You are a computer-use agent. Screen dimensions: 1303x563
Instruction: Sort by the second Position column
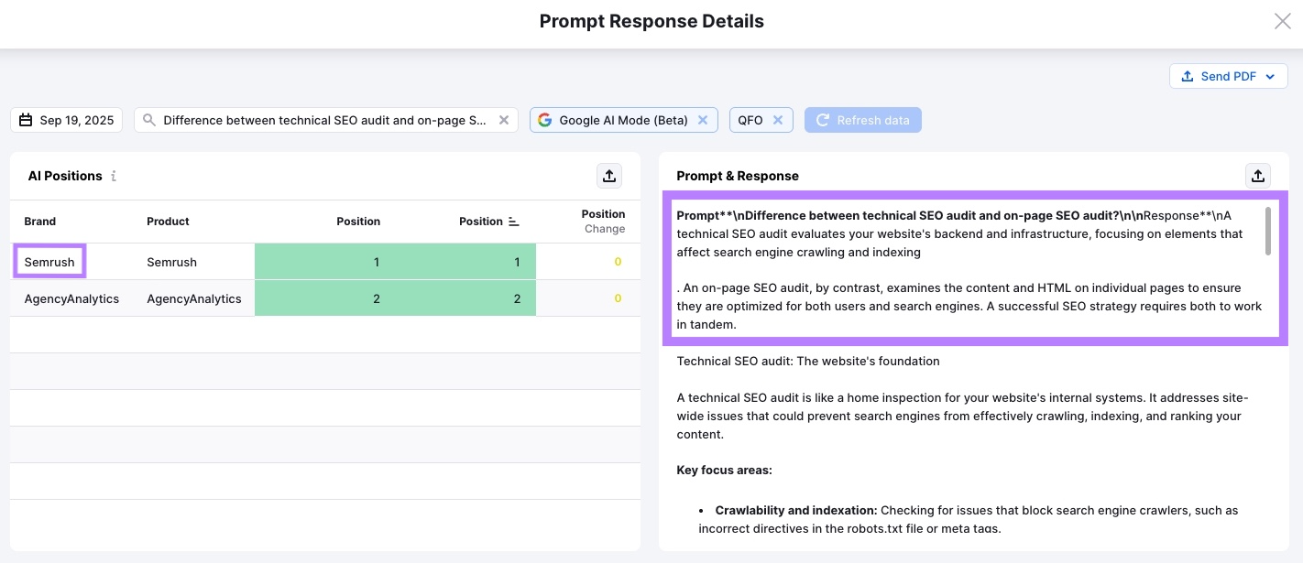tap(489, 221)
